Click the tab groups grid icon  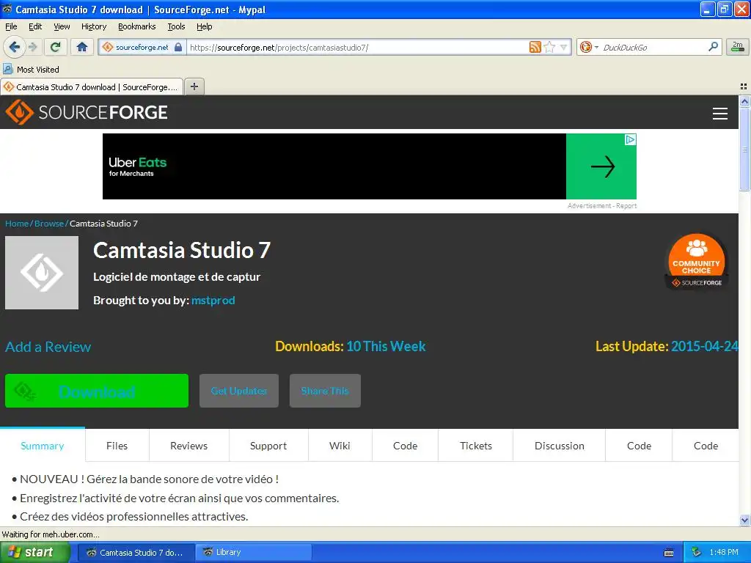[x=744, y=87]
